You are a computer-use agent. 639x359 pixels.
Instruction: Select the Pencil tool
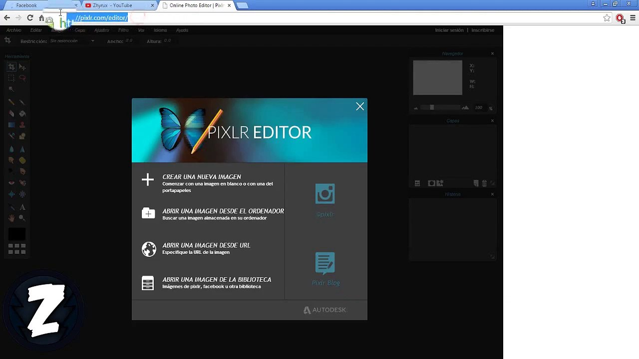(x=11, y=102)
